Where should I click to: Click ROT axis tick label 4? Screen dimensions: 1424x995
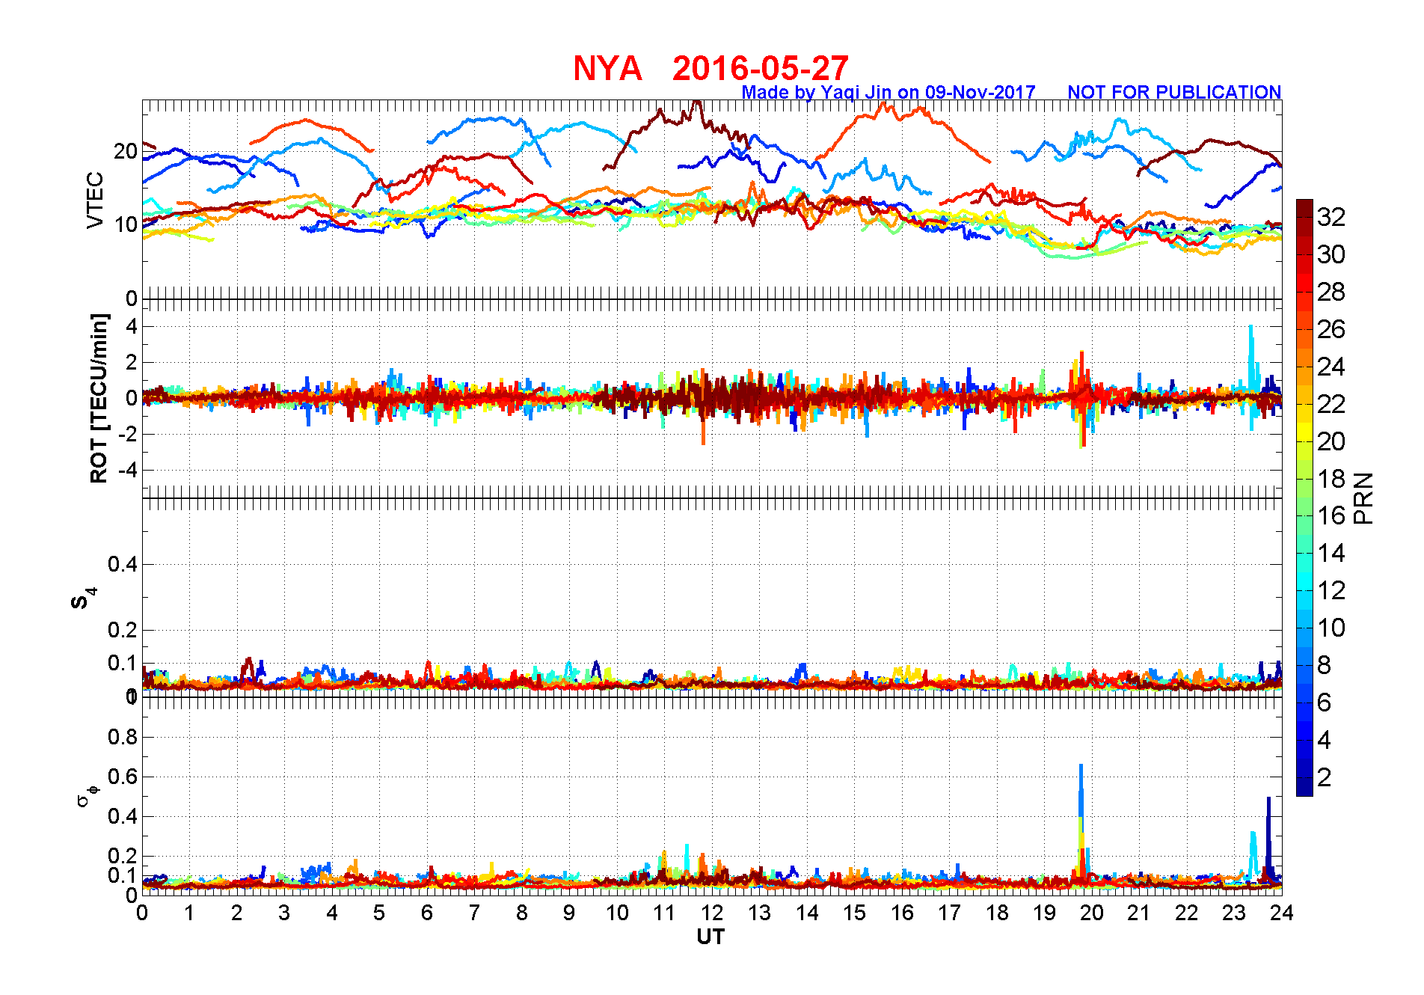(x=132, y=326)
